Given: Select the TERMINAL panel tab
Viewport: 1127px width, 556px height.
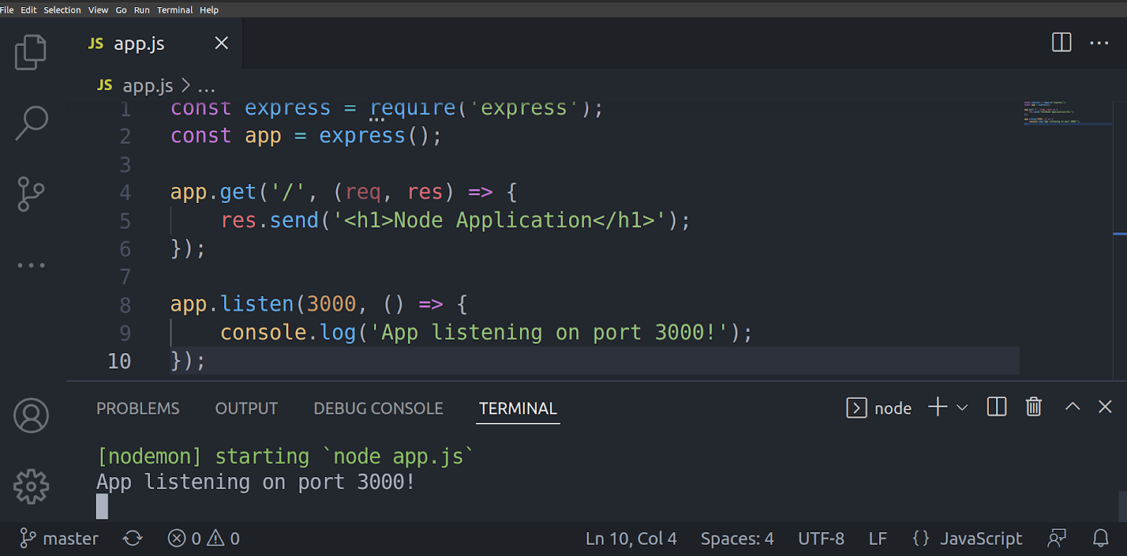Looking at the screenshot, I should coord(518,409).
